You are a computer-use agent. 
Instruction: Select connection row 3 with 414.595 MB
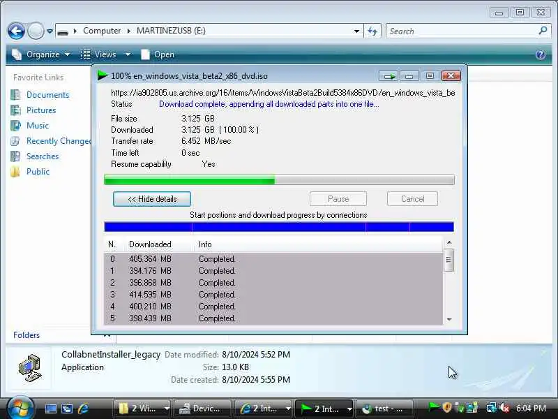(x=273, y=295)
